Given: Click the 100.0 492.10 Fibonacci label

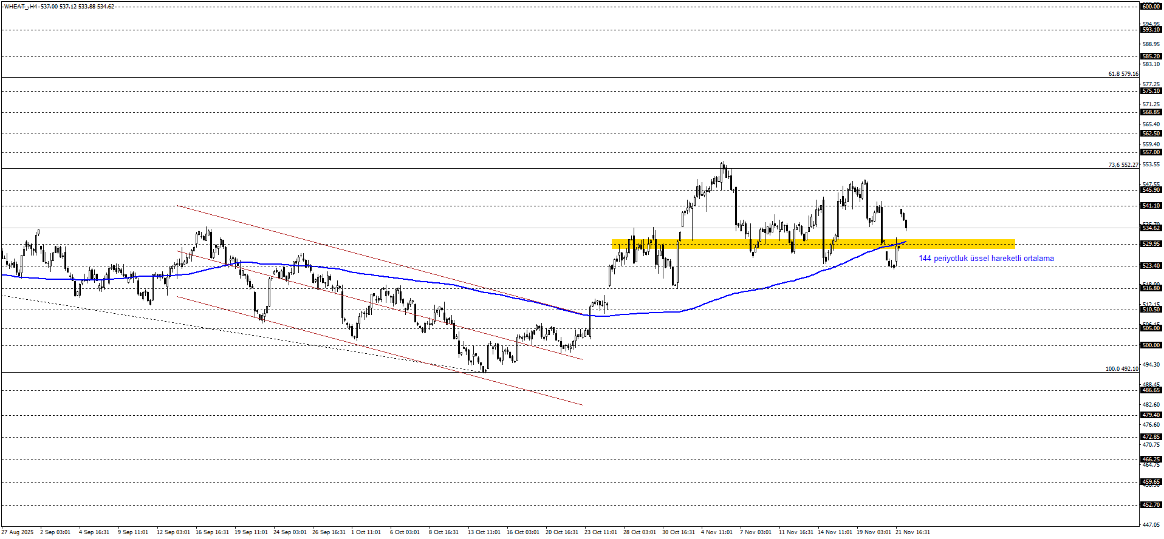Looking at the screenshot, I should (x=1121, y=369).
